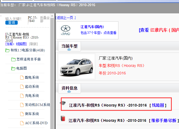Click the page icon beside 充电系统
Viewport: 179px width, 129px height.
click(22, 96)
